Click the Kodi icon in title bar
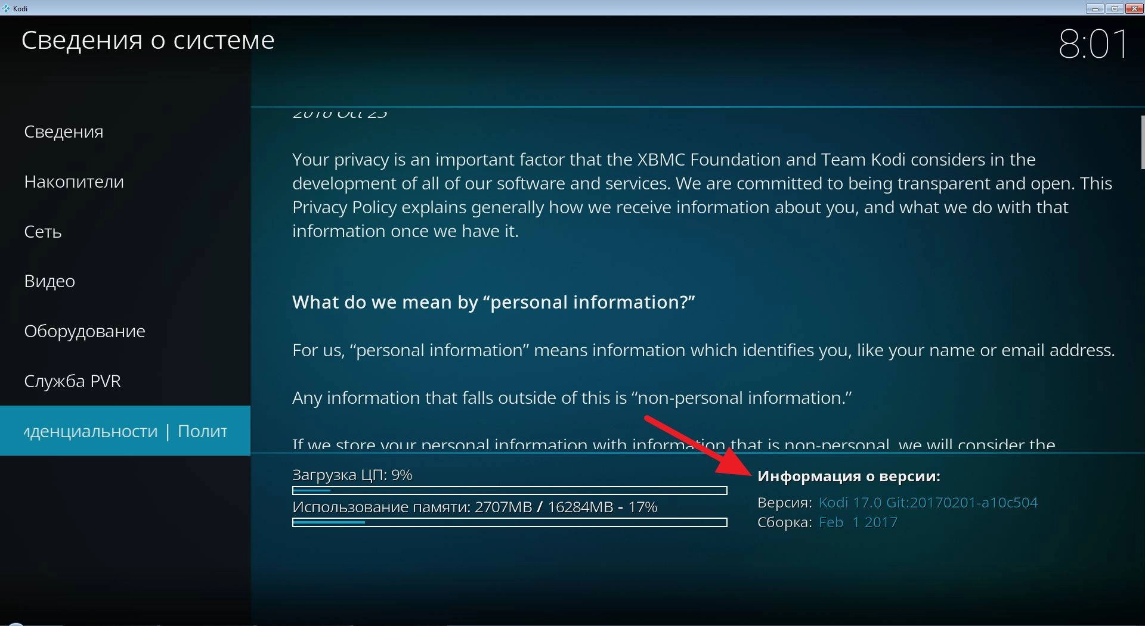 coord(6,8)
